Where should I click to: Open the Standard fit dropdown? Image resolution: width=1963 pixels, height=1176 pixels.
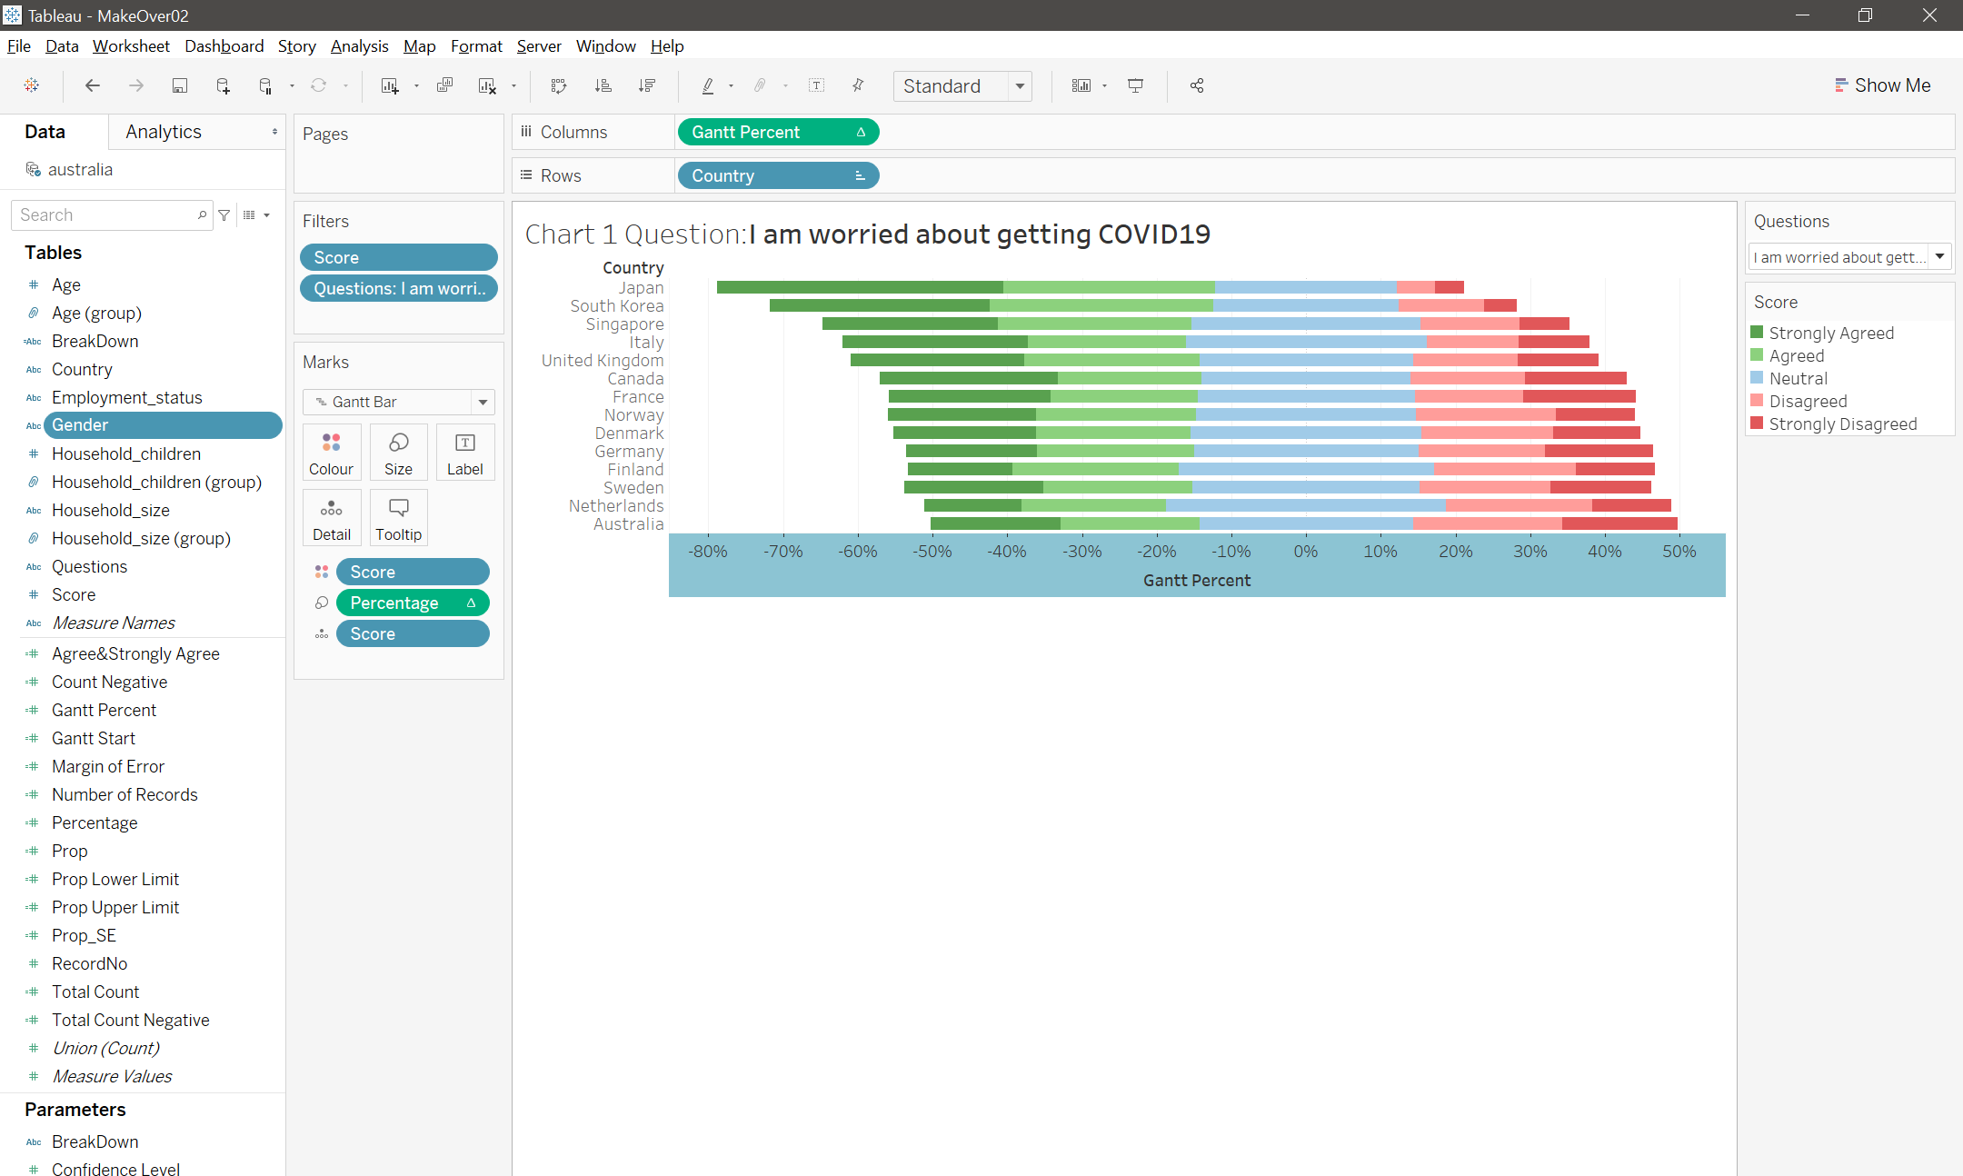[x=1020, y=86]
